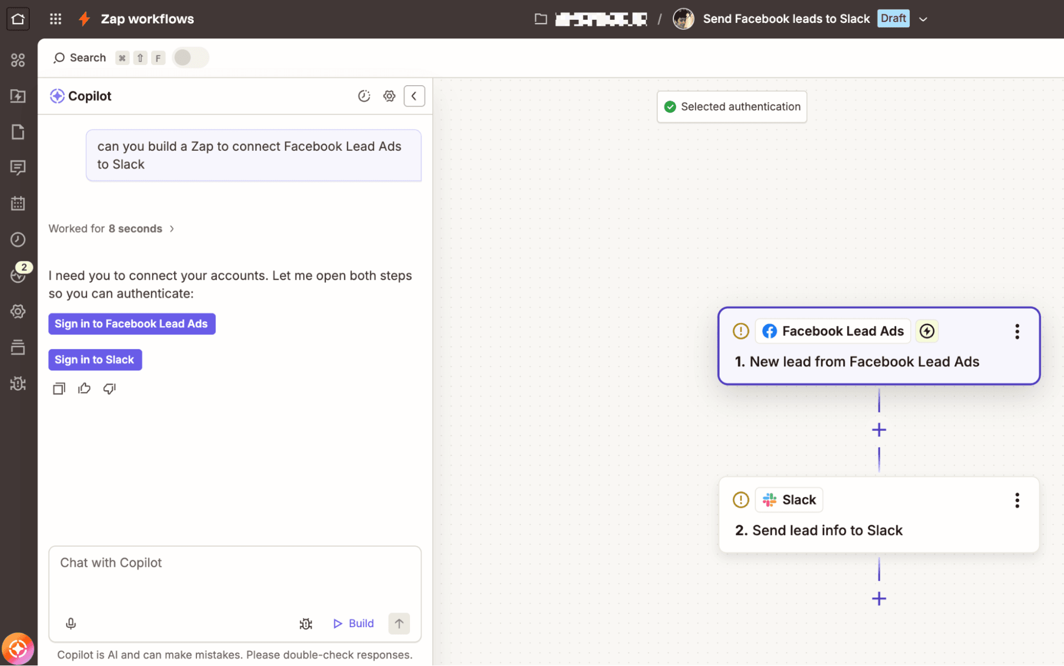Screen dimensions: 1064x666
Task: Collapse the Copilot panel with chevron
Action: (x=414, y=96)
